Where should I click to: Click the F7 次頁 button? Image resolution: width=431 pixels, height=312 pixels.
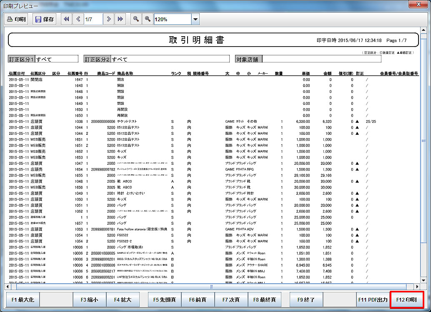(x=231, y=300)
